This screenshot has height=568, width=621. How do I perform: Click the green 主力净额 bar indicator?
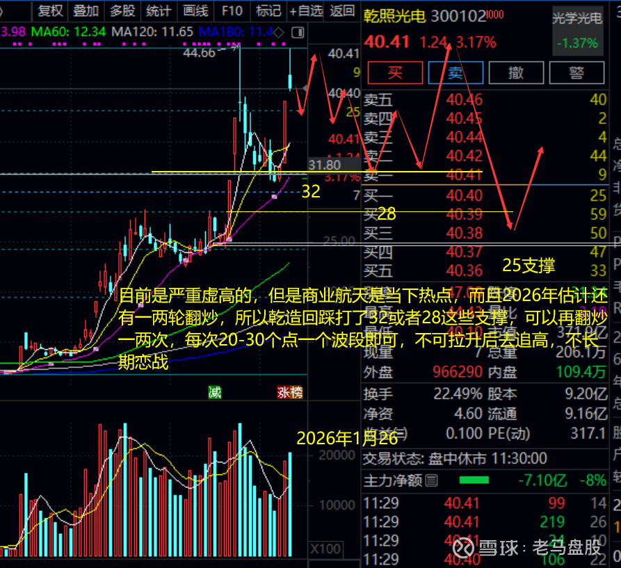(x=474, y=480)
